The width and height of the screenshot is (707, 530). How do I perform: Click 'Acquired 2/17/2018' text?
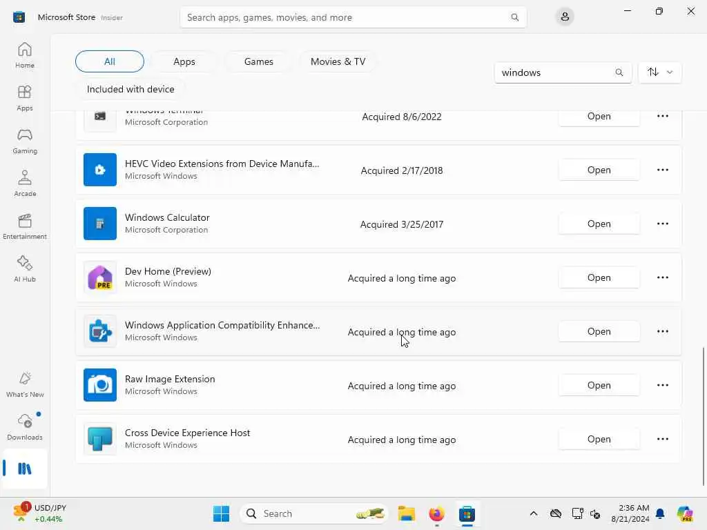click(402, 170)
